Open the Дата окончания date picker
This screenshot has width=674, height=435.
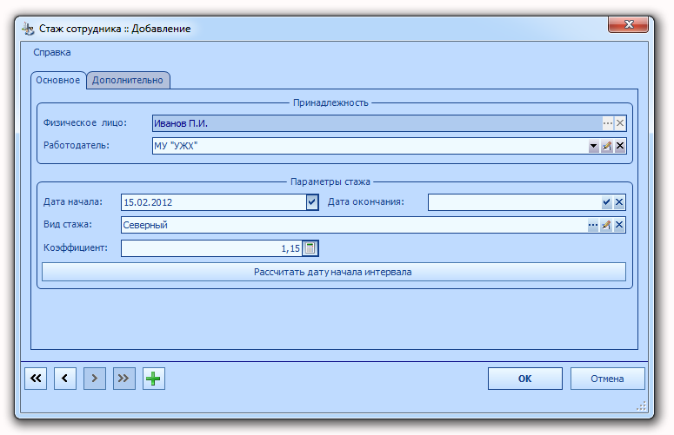[606, 202]
